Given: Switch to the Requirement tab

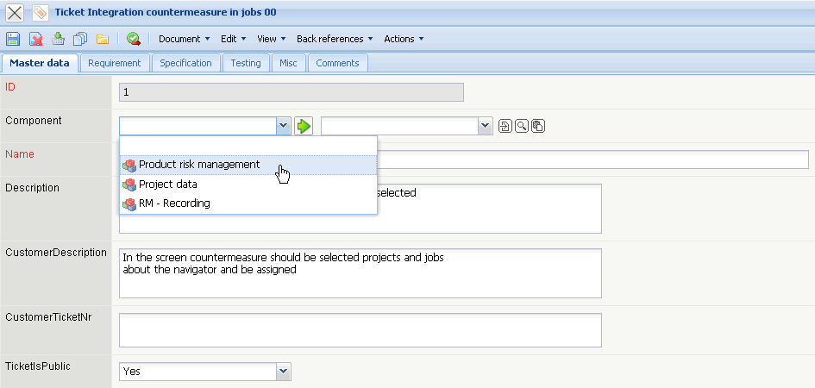Looking at the screenshot, I should pos(115,63).
